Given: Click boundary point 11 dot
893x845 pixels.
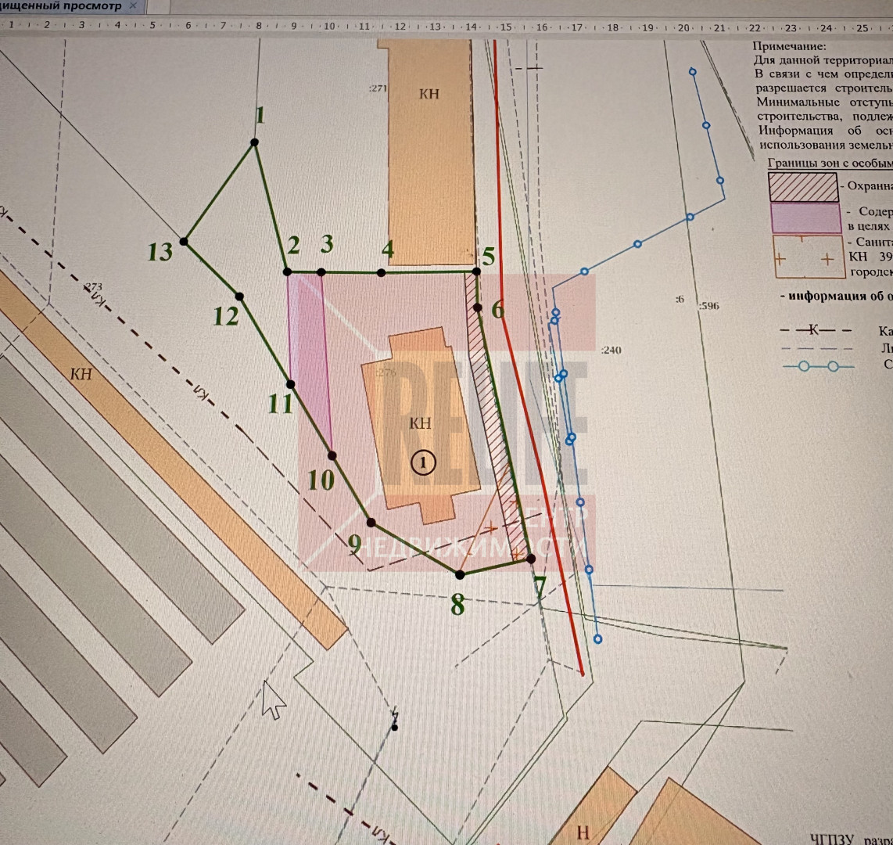Looking at the screenshot, I should click(x=290, y=384).
